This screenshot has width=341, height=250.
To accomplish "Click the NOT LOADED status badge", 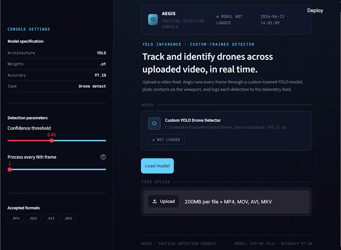I will click(x=166, y=140).
